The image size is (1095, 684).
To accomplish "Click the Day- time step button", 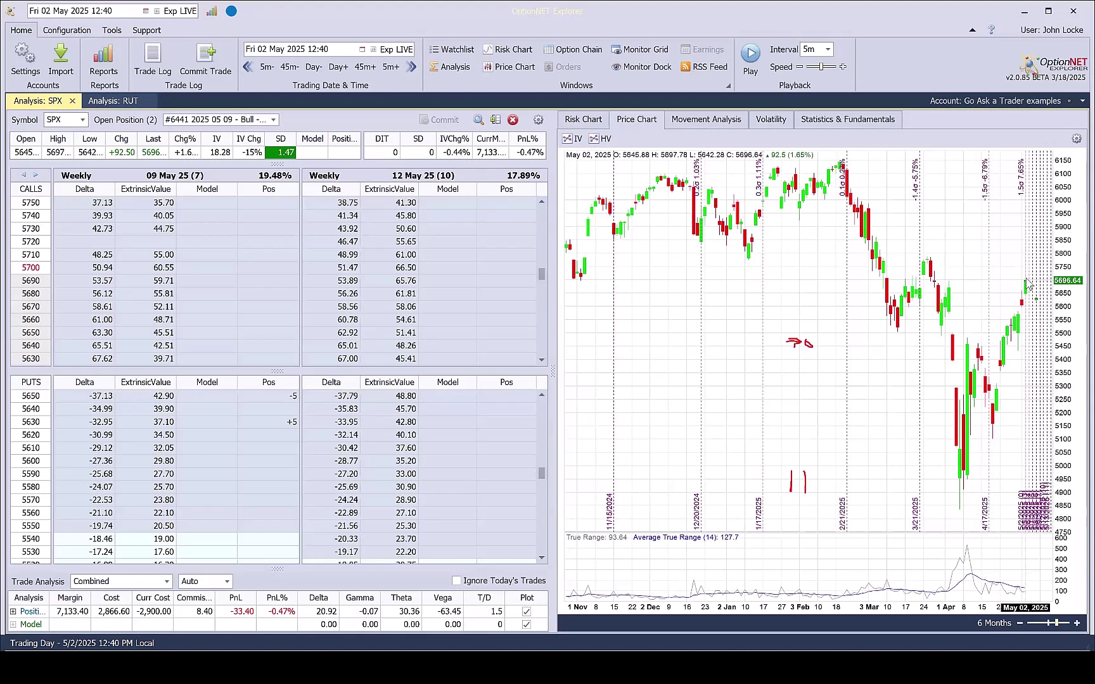I will point(314,66).
